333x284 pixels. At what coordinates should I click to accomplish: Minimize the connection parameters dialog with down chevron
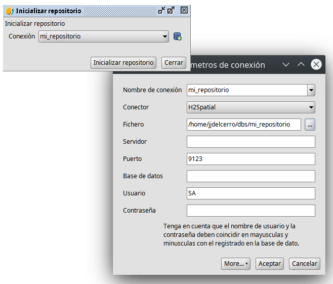[286, 65]
